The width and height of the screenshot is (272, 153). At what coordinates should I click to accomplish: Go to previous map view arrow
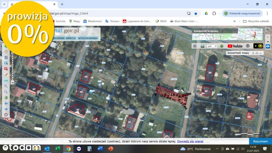click(6, 103)
